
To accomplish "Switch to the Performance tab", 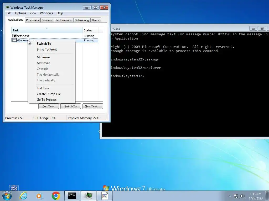I will pyautogui.click(x=64, y=20).
